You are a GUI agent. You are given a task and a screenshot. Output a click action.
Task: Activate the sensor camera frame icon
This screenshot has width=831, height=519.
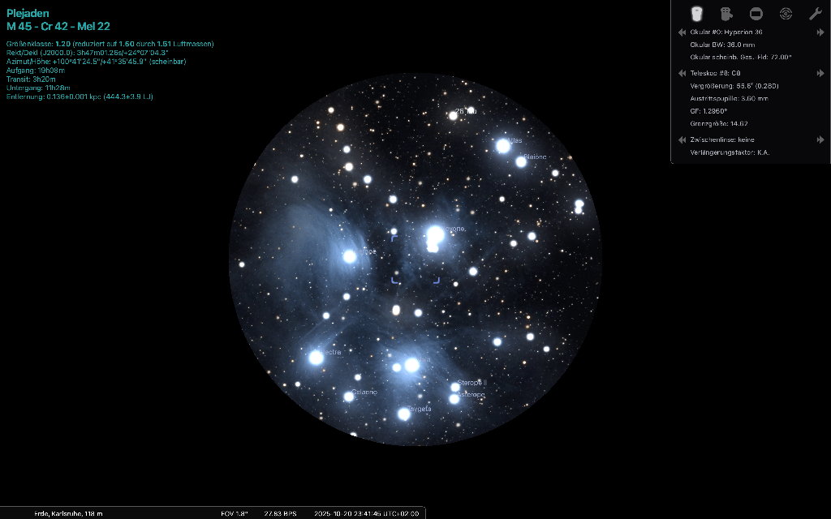(726, 14)
